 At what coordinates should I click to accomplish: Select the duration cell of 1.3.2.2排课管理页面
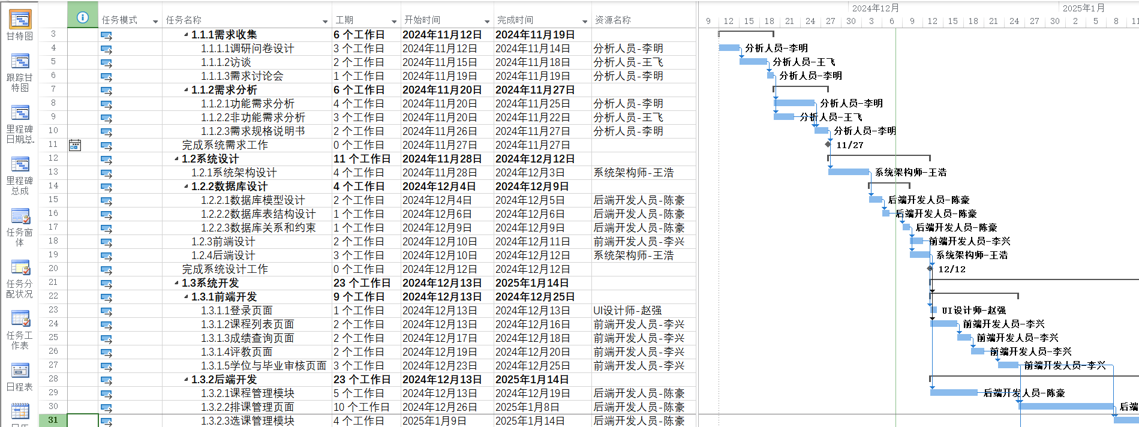(366, 407)
